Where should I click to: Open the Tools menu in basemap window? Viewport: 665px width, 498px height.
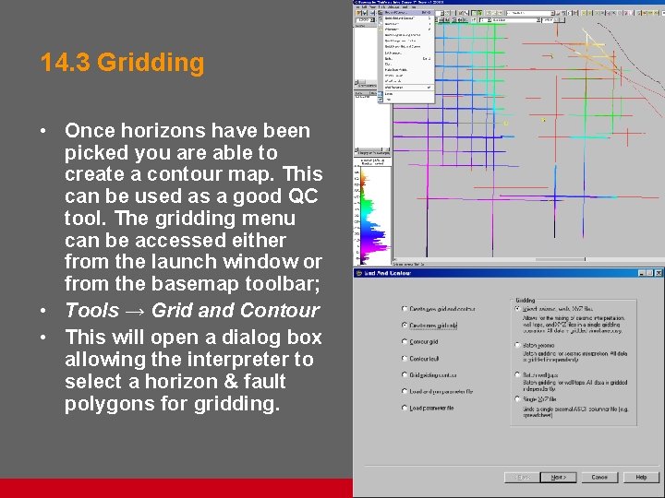pos(381,7)
